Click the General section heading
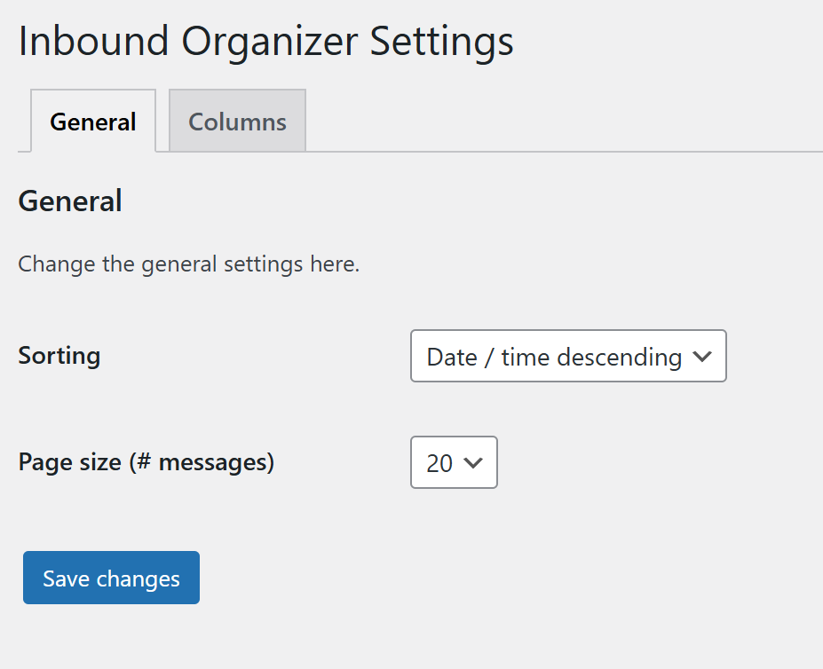The height and width of the screenshot is (669, 823). coord(70,201)
